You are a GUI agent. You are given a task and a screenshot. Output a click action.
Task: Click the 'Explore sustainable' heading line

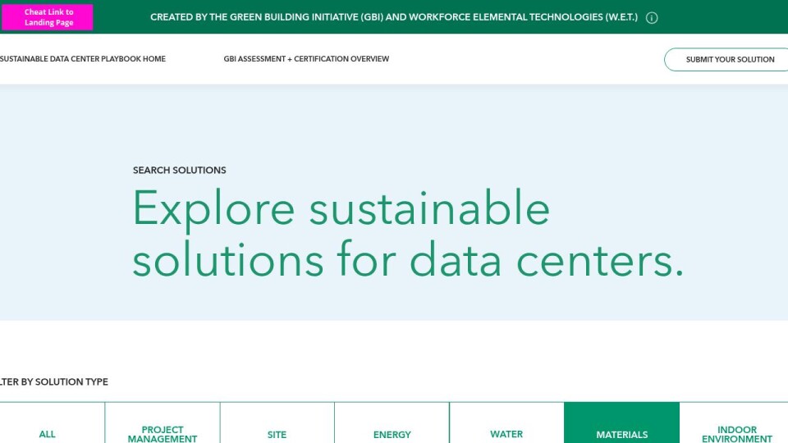point(341,208)
